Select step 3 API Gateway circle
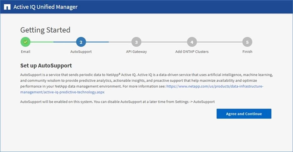 coord(136,42)
